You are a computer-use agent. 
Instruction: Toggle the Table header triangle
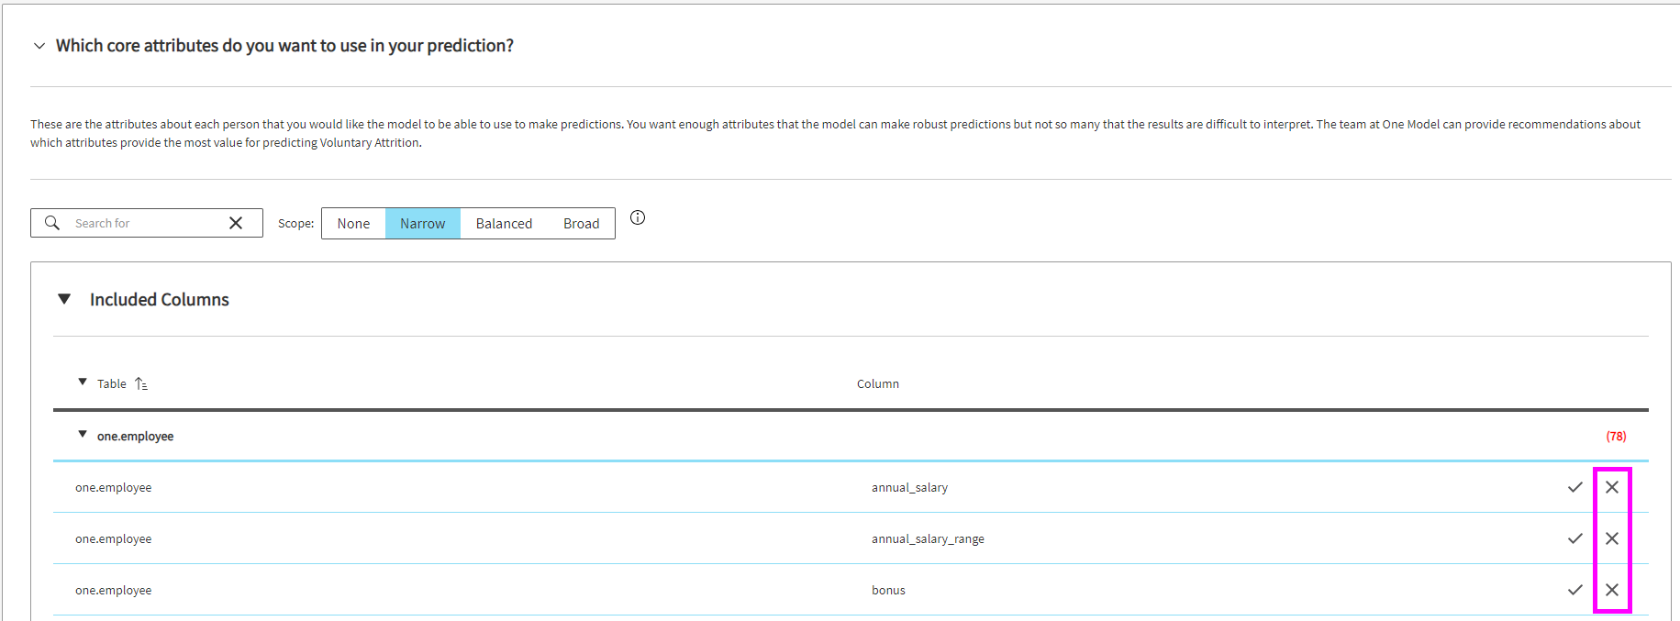[83, 383]
